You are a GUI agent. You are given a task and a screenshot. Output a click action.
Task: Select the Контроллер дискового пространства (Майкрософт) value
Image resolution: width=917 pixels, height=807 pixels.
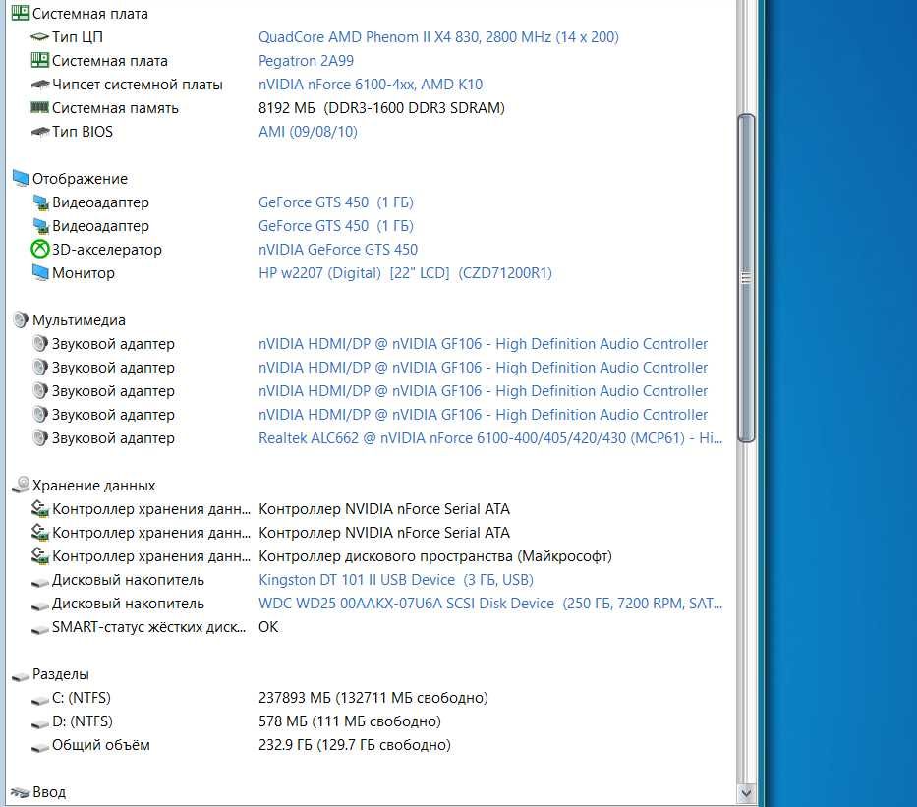click(x=435, y=556)
